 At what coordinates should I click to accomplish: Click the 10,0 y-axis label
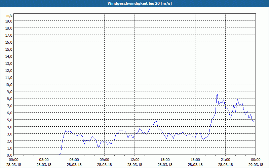click(x=9, y=85)
